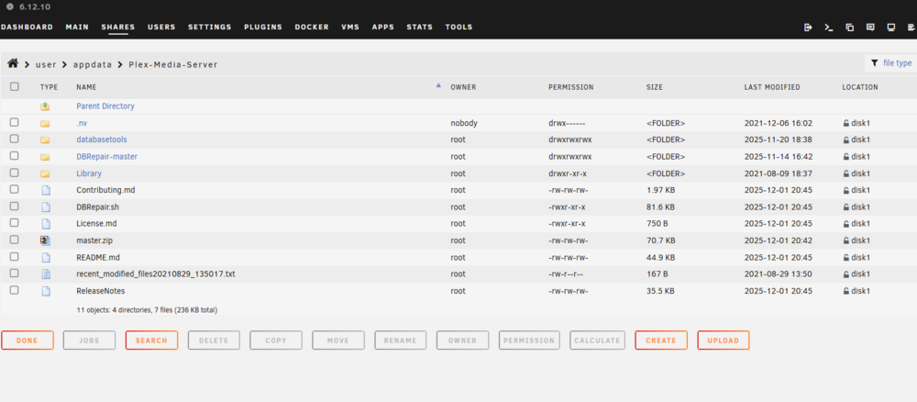Click the Upload button
917x402 pixels.
(724, 341)
